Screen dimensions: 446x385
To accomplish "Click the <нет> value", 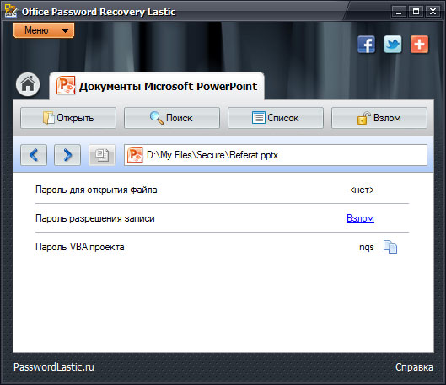I will (x=362, y=190).
